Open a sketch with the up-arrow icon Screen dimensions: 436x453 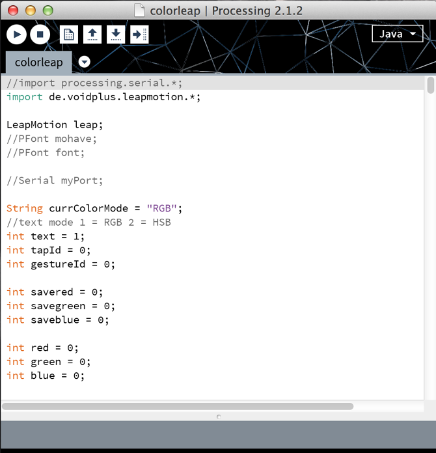92,34
